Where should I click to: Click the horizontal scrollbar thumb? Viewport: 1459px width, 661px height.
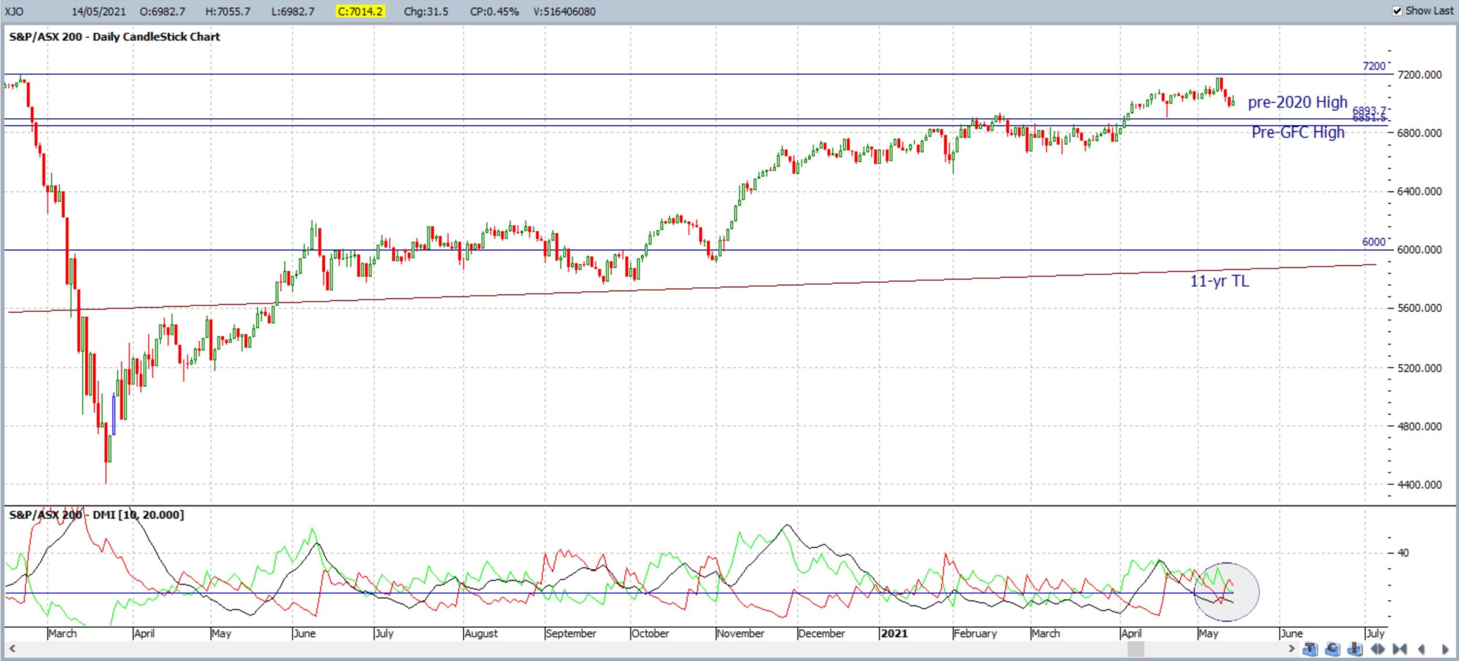tap(1135, 648)
